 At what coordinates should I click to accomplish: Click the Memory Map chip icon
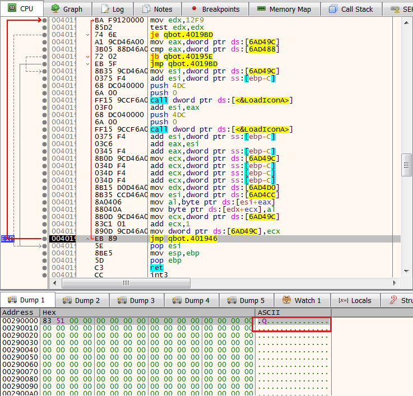point(261,9)
